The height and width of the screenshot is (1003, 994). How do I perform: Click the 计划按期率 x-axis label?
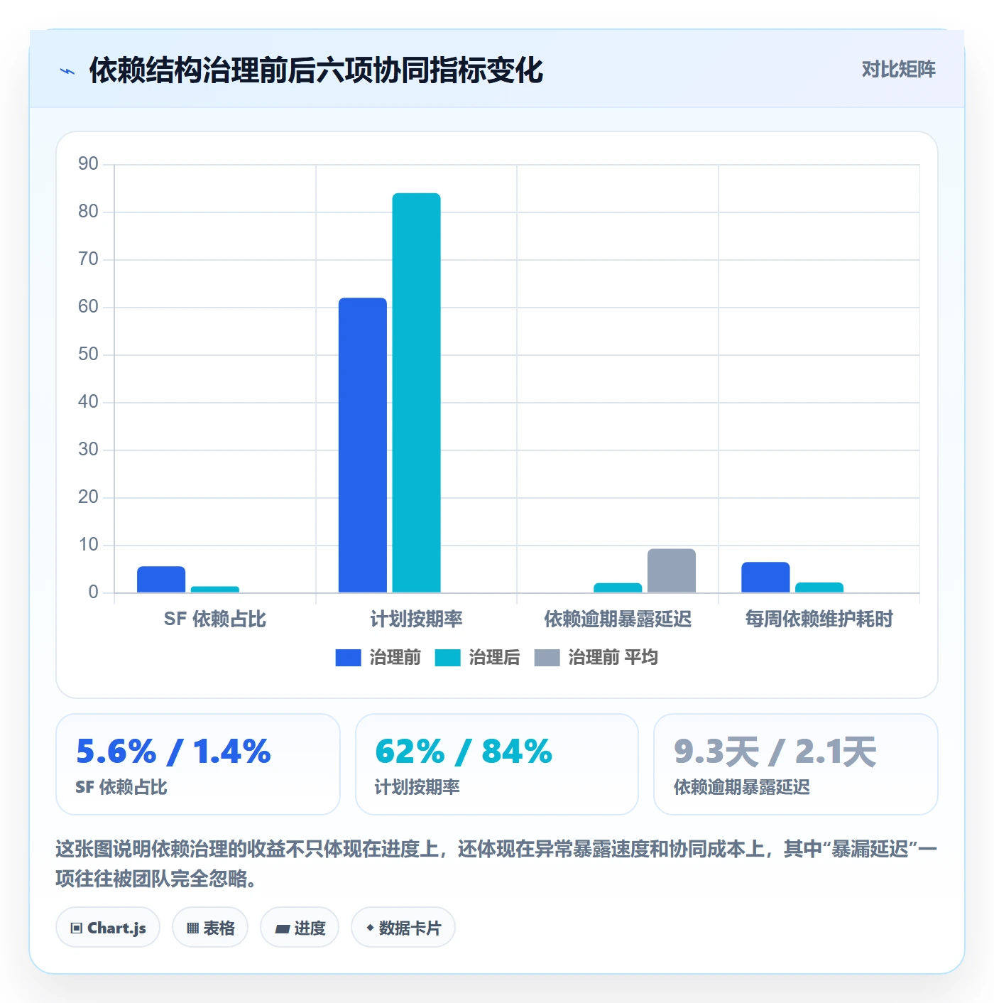417,619
